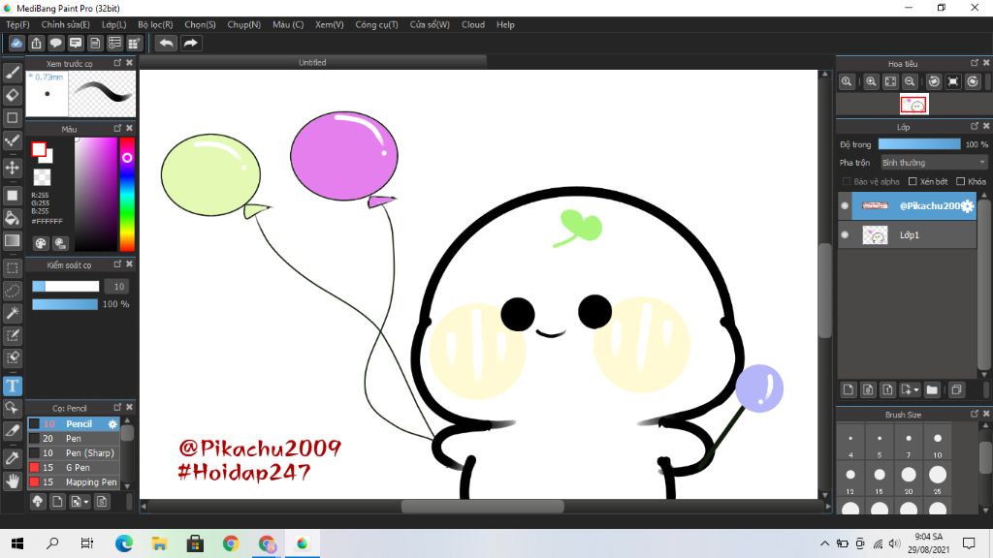
Task: Open the Lớp(L) menu
Action: pos(114,24)
